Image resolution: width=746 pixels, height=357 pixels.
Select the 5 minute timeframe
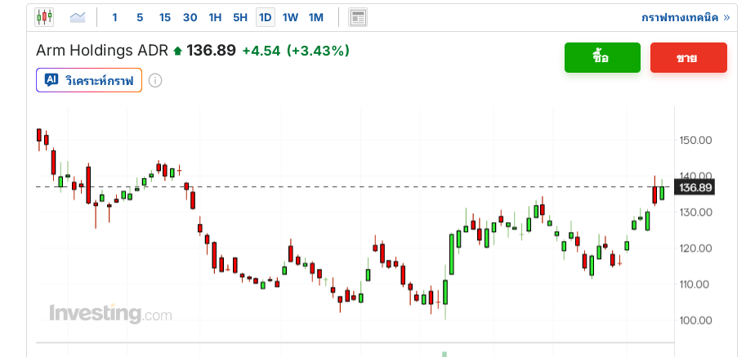[x=140, y=18]
